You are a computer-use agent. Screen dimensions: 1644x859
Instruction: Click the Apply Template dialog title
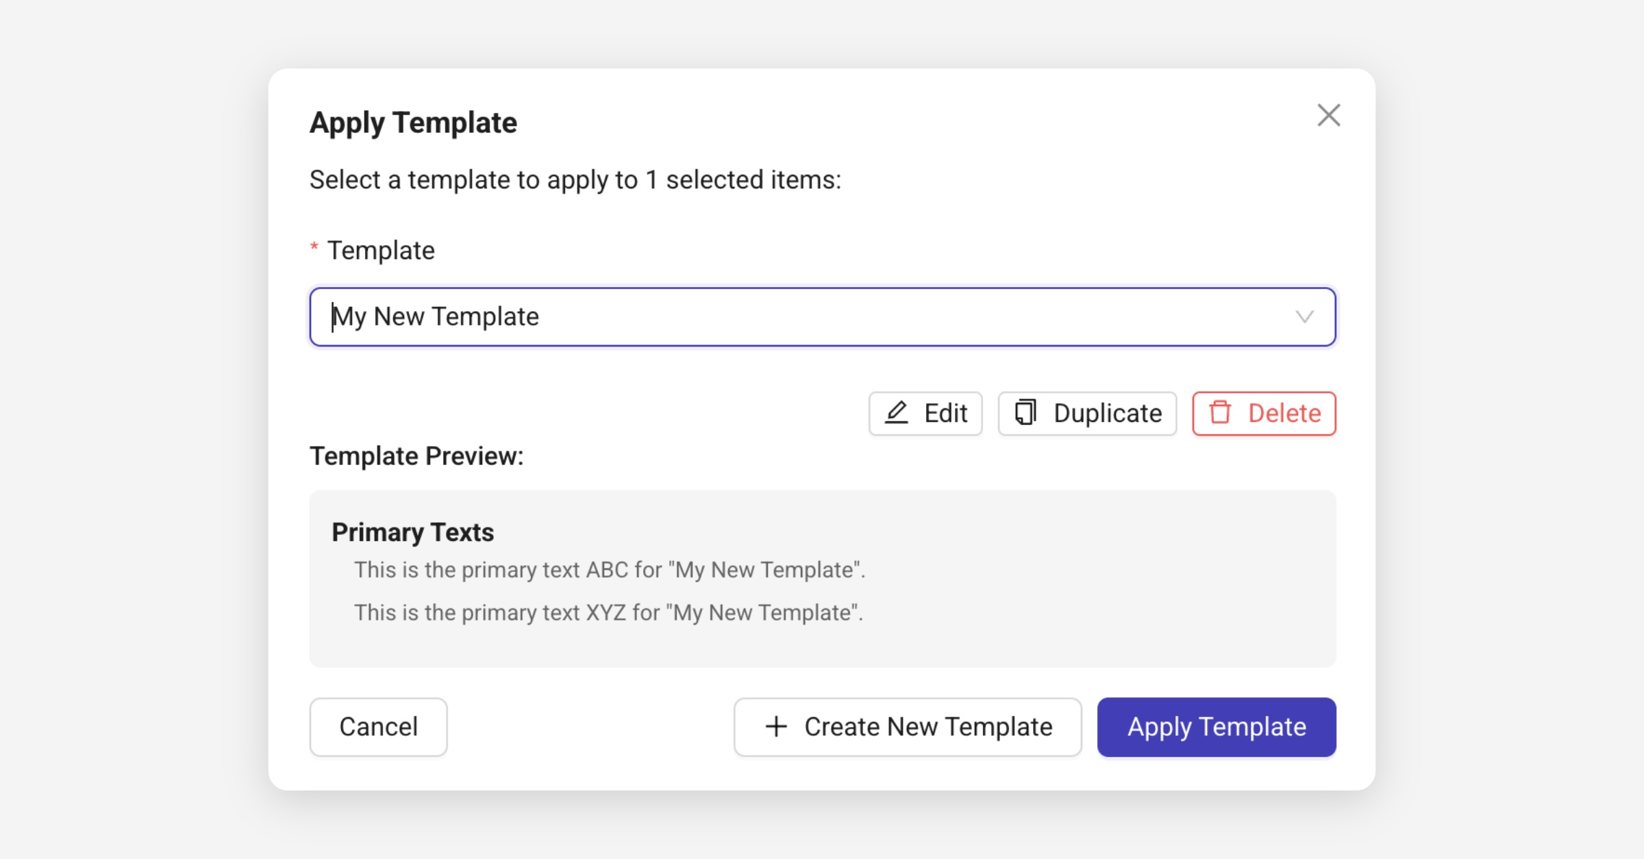tap(413, 123)
